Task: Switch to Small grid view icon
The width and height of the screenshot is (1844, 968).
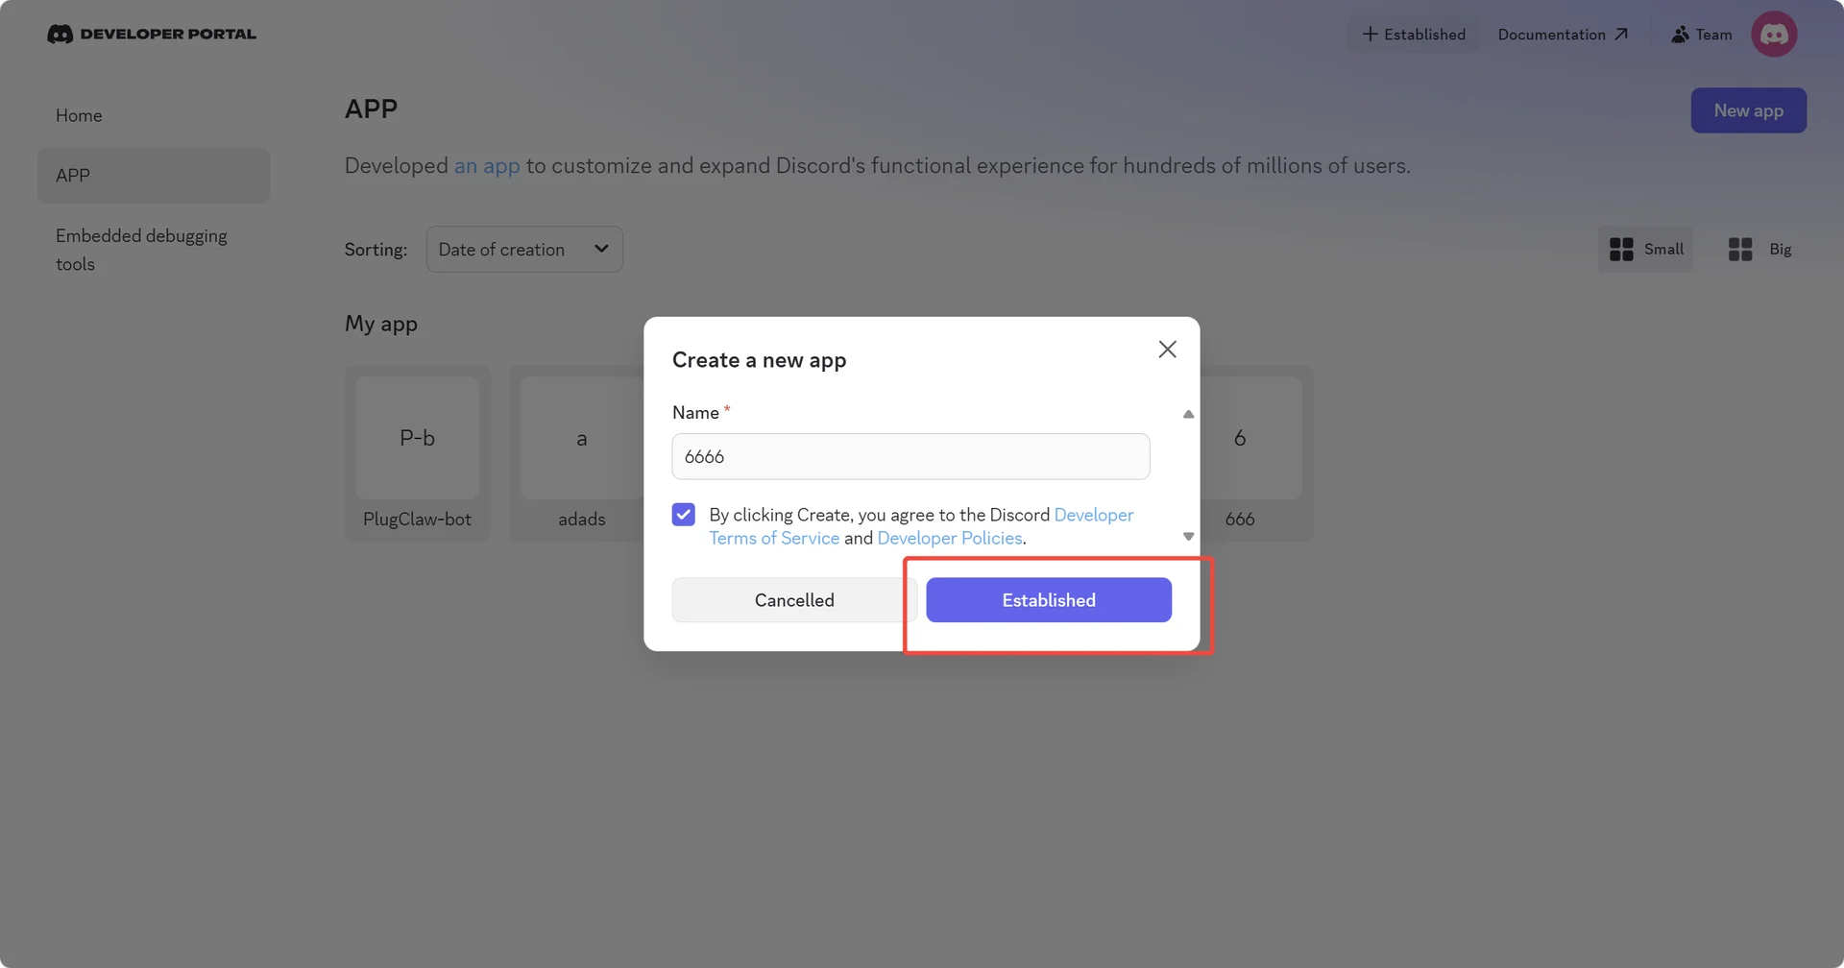Action: tap(1621, 250)
